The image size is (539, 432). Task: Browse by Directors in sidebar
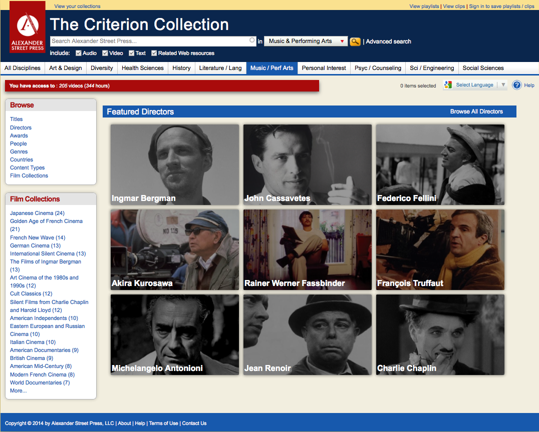(21, 127)
